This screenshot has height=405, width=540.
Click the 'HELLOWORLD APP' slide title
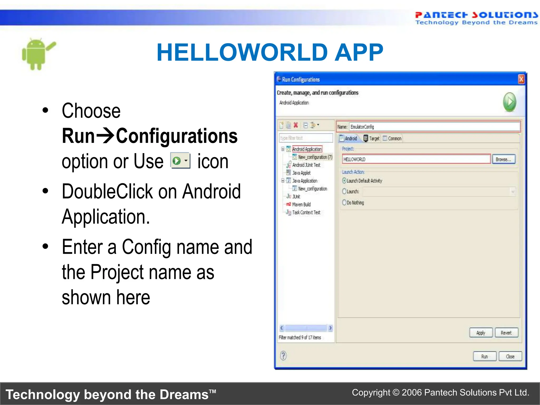270,52
